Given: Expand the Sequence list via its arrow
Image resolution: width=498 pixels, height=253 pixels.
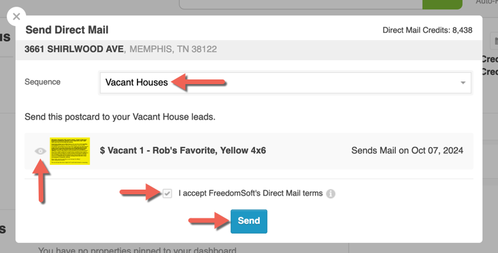Looking at the screenshot, I should click(x=463, y=83).
